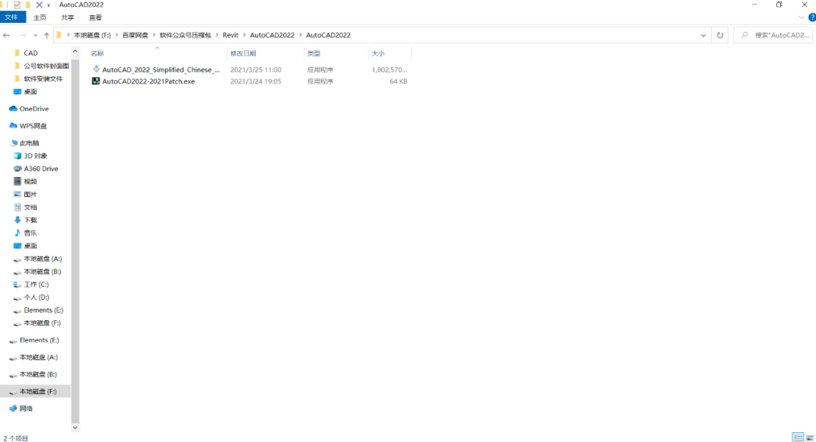Switch to details view icon in status bar
Viewport: 816px width, 442px height.
pos(798,438)
